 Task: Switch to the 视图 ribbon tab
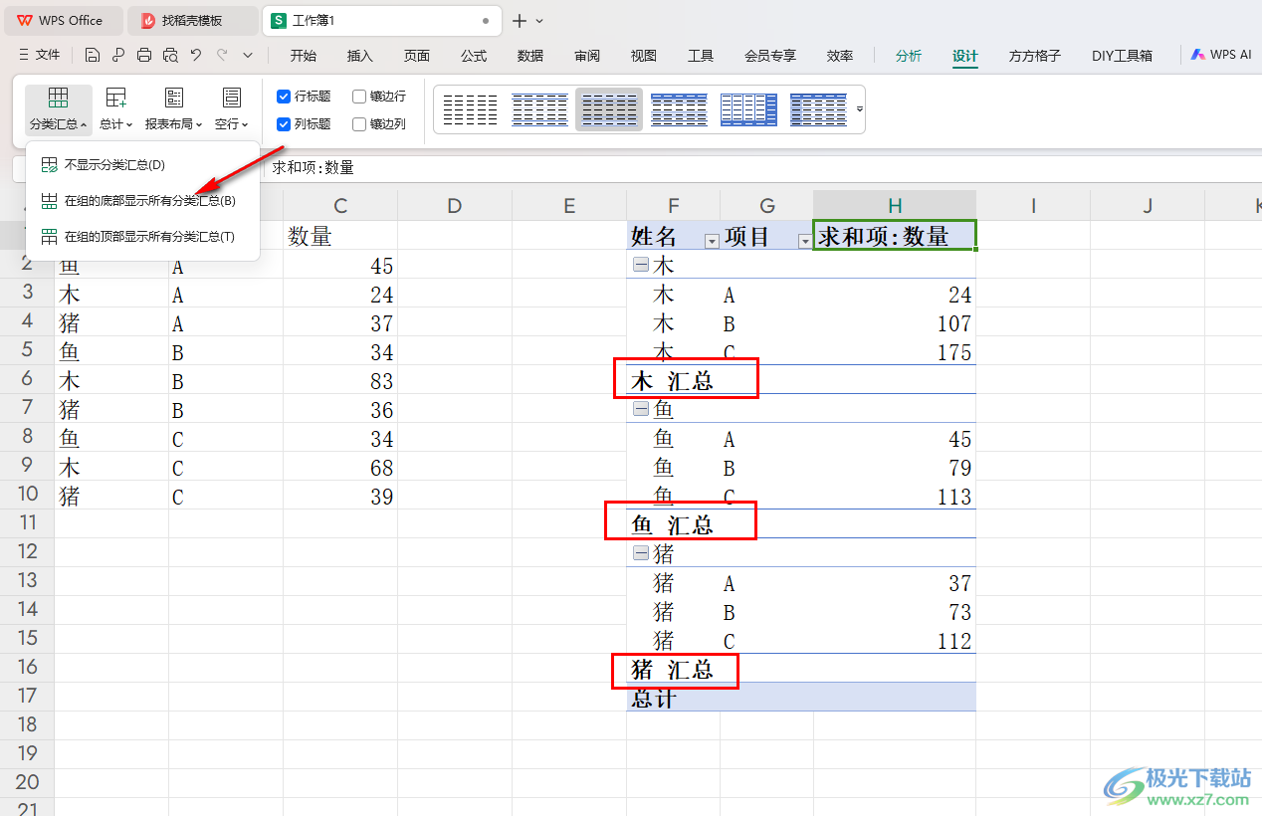click(644, 56)
